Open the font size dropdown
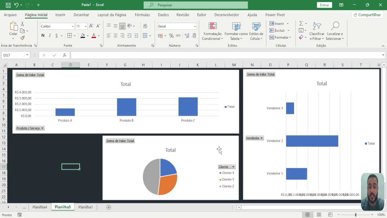387x218 pixels. (86, 26)
